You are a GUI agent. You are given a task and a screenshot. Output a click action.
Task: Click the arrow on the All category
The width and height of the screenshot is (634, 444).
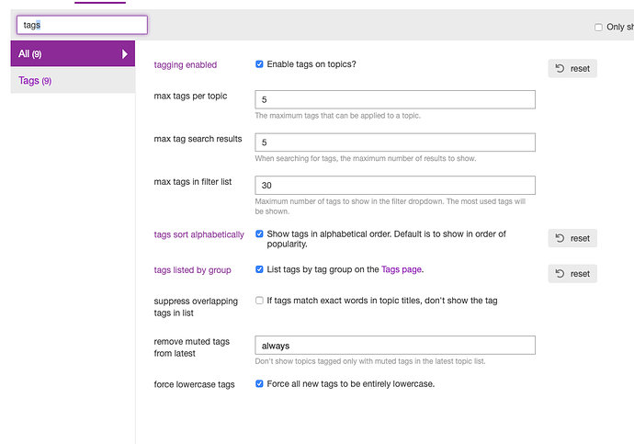[125, 54]
